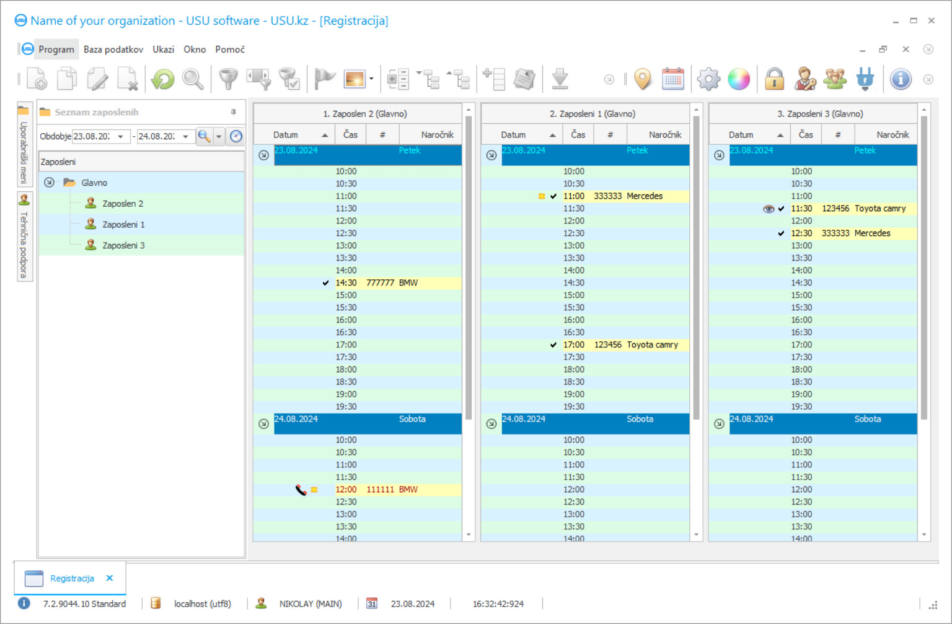Select Zaposleni 3 in employee list
Screen dimensions: 952x624
pos(123,246)
